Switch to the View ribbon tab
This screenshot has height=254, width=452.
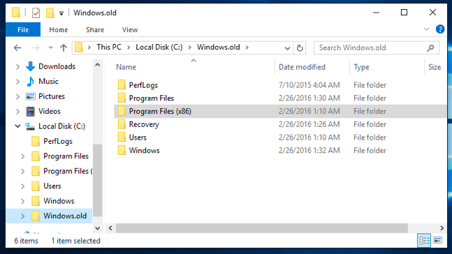(x=130, y=30)
